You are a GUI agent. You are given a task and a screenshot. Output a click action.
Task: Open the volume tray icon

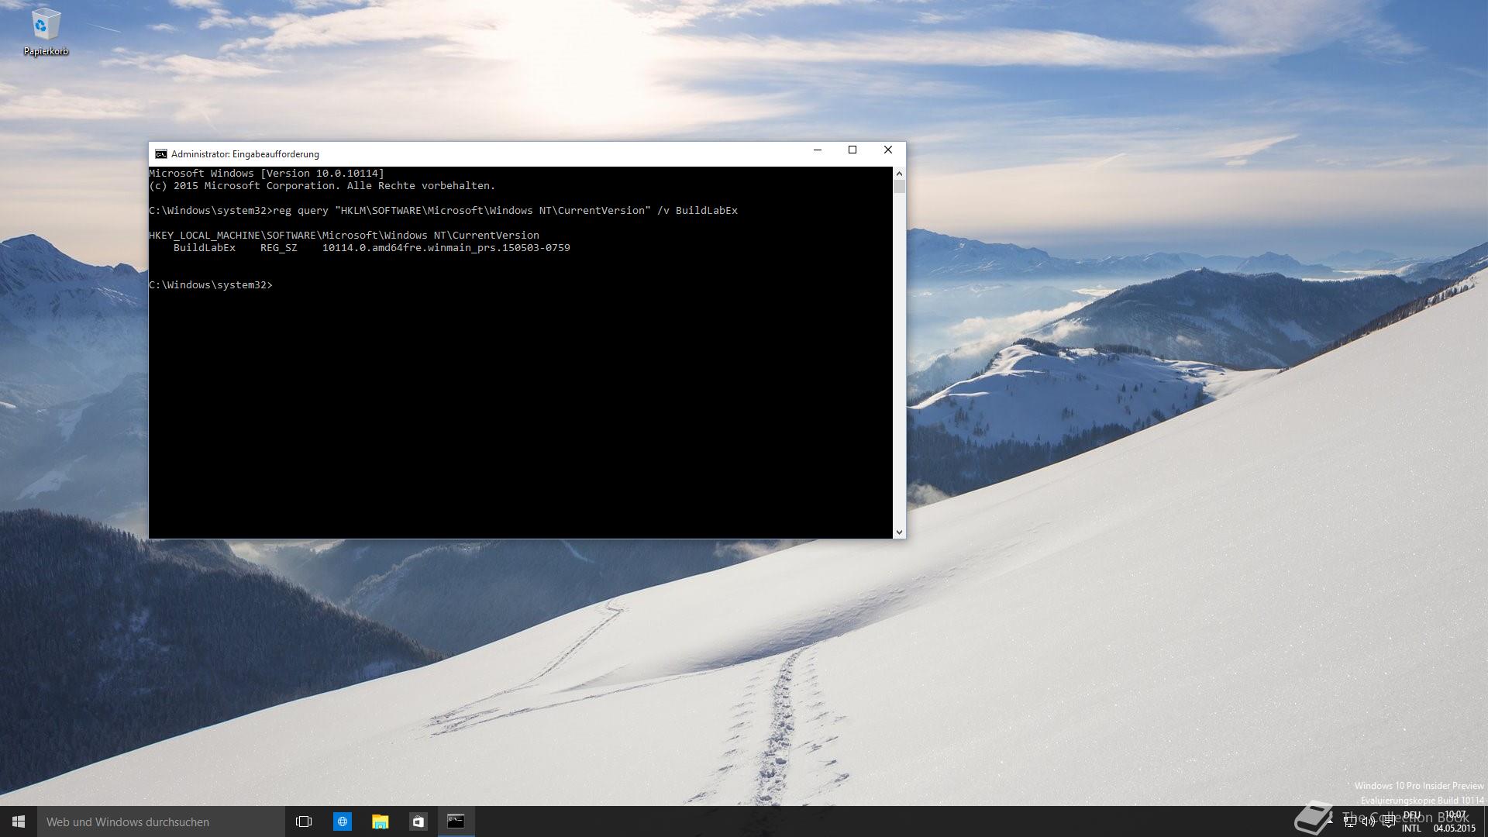click(1369, 821)
